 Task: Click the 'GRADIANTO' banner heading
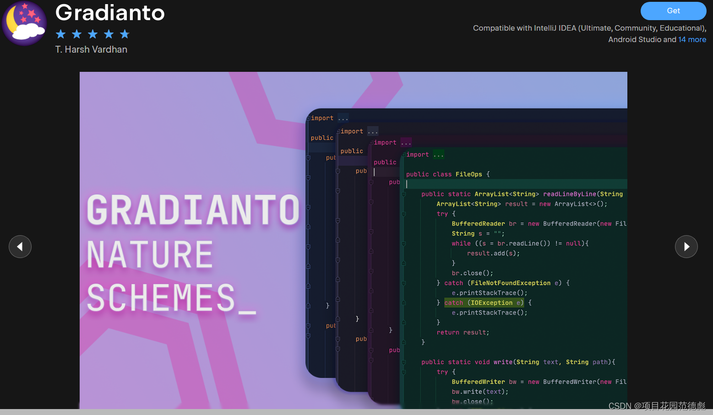tap(193, 210)
